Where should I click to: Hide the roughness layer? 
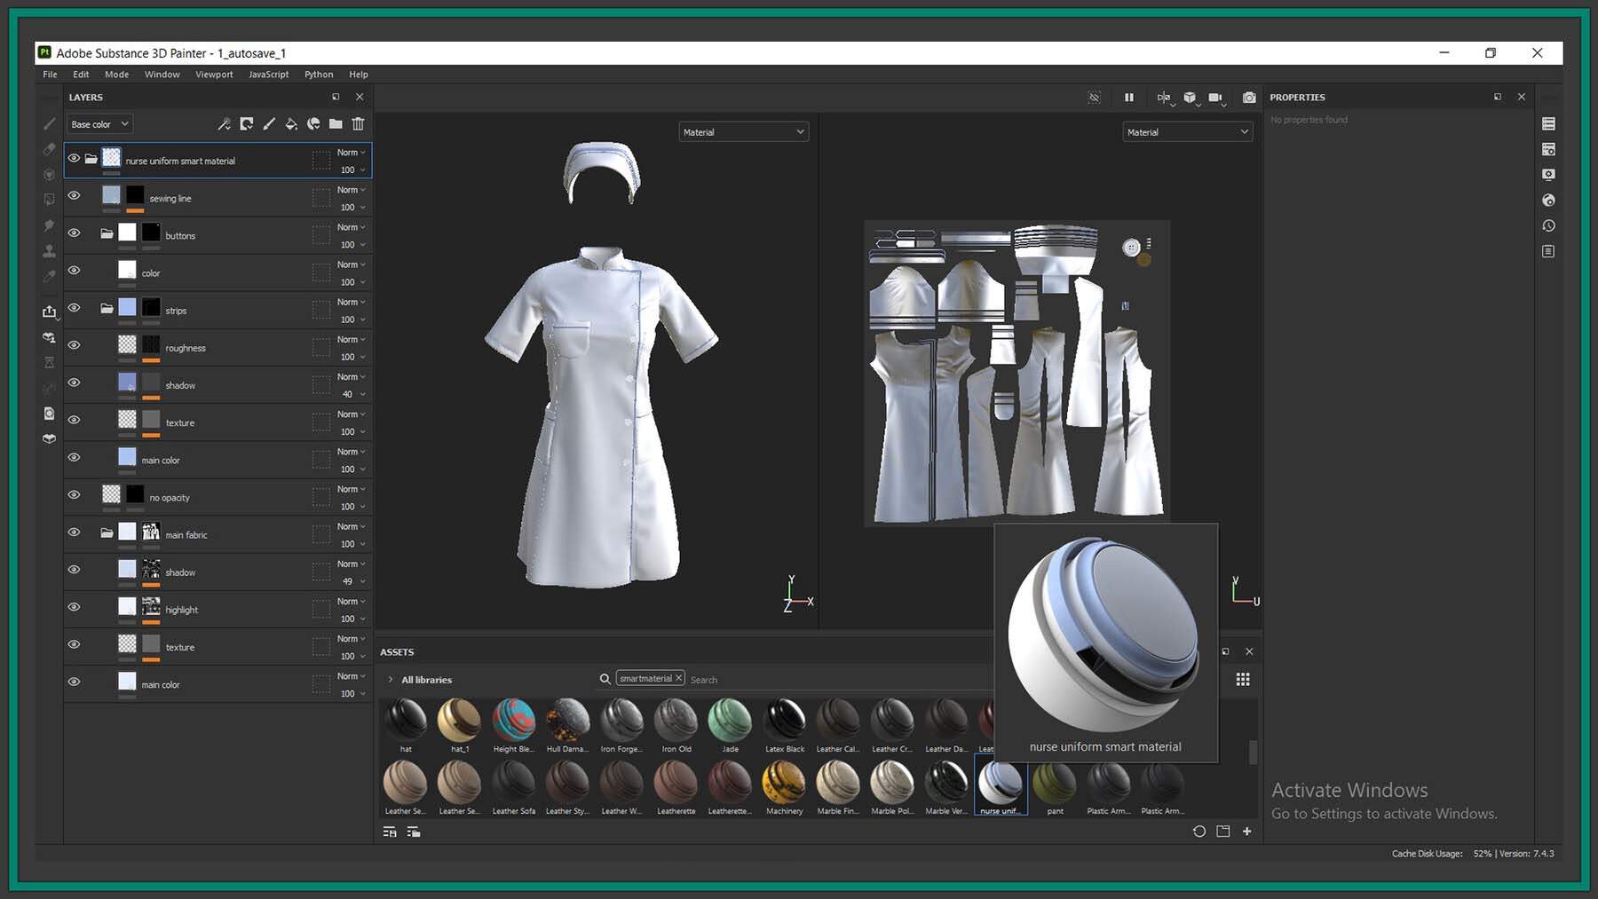[75, 345]
